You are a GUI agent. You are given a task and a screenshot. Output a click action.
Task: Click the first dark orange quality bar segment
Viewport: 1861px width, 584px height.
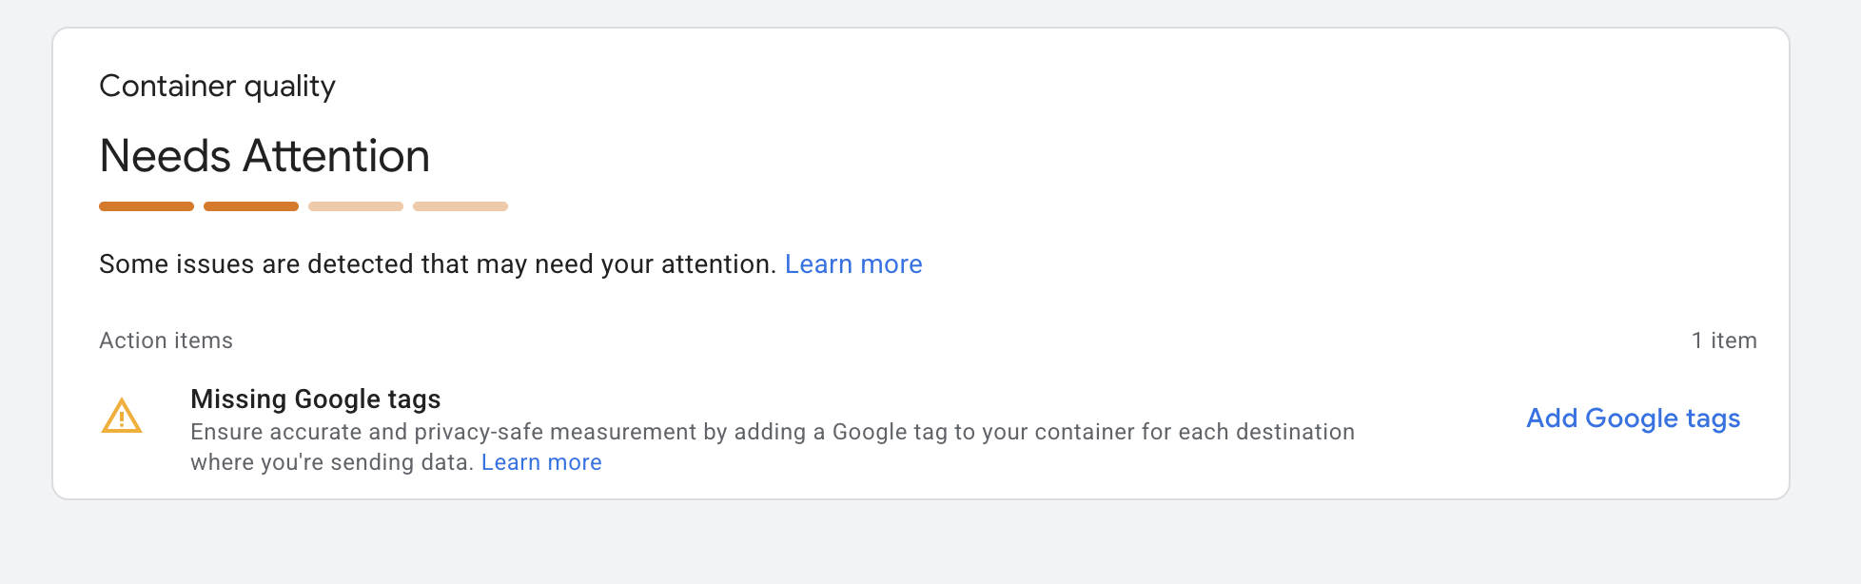(x=146, y=205)
